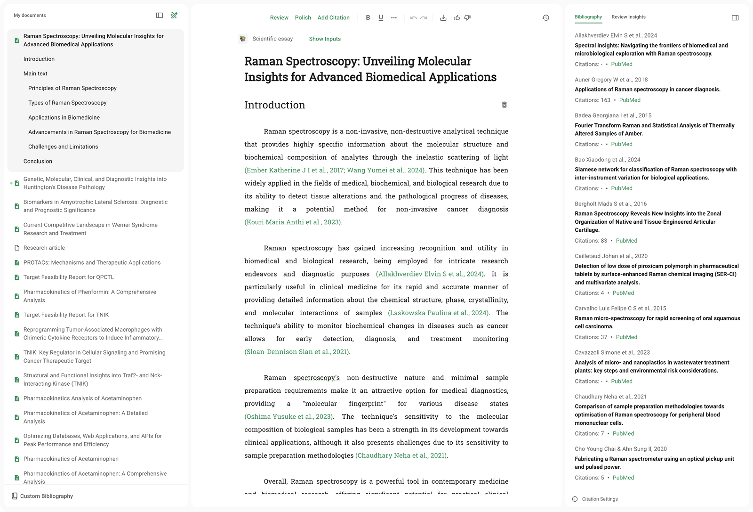
Task: Apply underline formatting icon
Action: (x=381, y=18)
